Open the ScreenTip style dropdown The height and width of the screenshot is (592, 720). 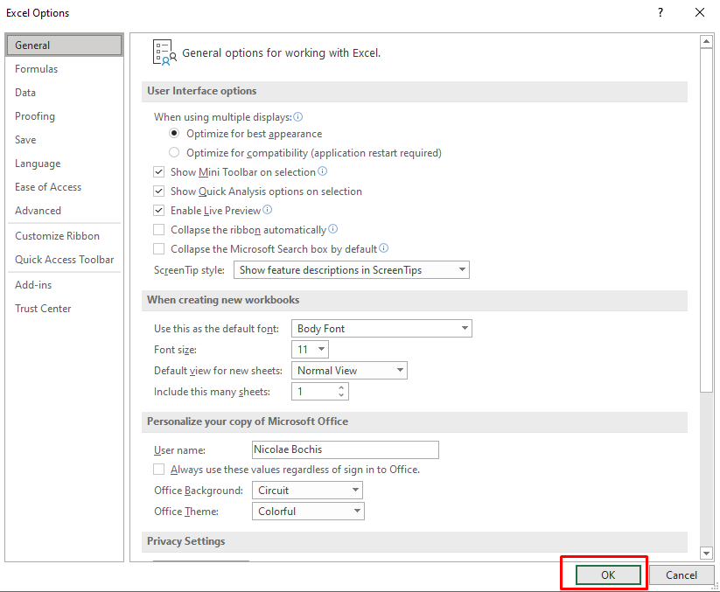(x=352, y=270)
